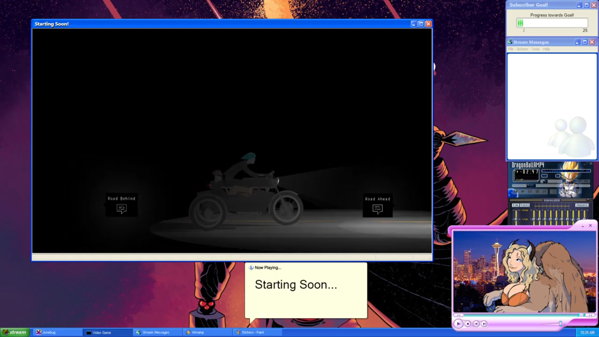Click the stream start button

tap(15, 332)
